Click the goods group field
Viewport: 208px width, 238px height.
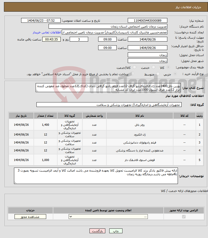click(x=109, y=105)
